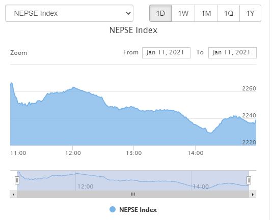This screenshot has height=220, width=273.
Task: Select the 1D time range button
Action: coord(160,13)
